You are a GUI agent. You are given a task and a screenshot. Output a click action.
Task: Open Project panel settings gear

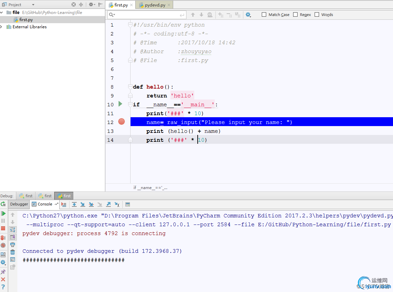tap(92, 4)
